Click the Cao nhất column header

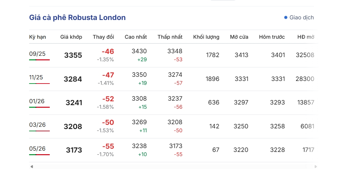tap(136, 37)
